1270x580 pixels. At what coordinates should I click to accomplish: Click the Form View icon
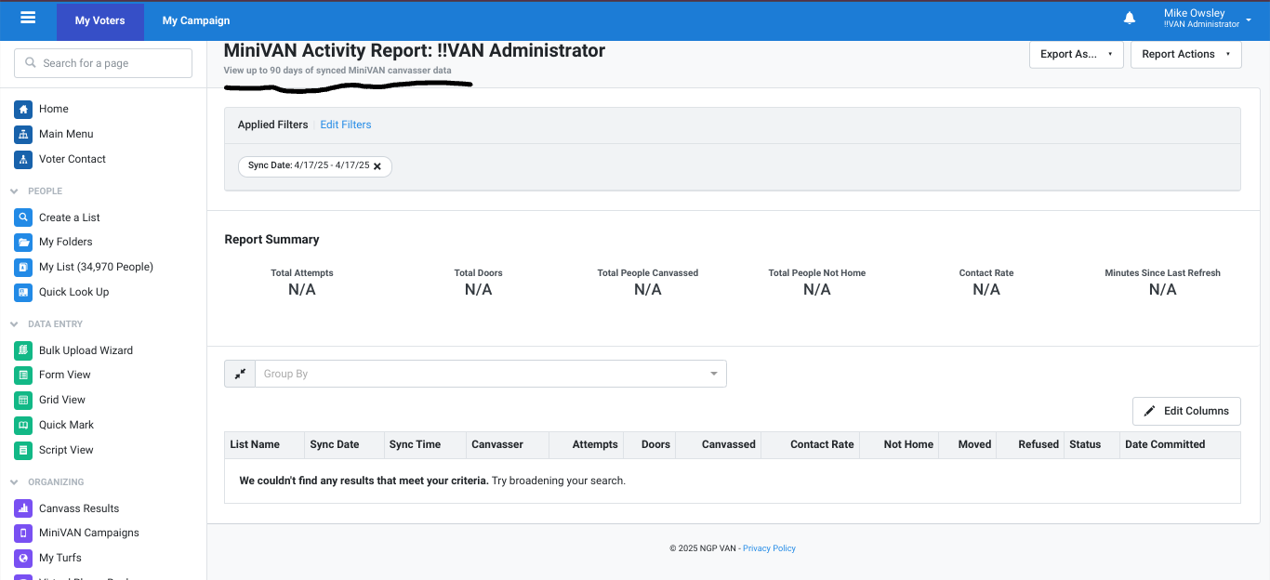[23, 375]
